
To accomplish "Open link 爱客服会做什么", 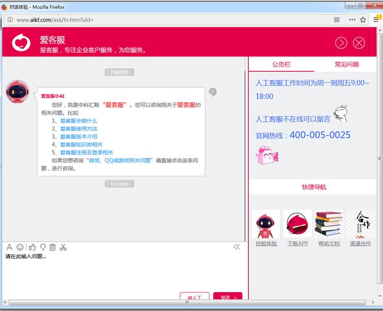I will 78,121.
